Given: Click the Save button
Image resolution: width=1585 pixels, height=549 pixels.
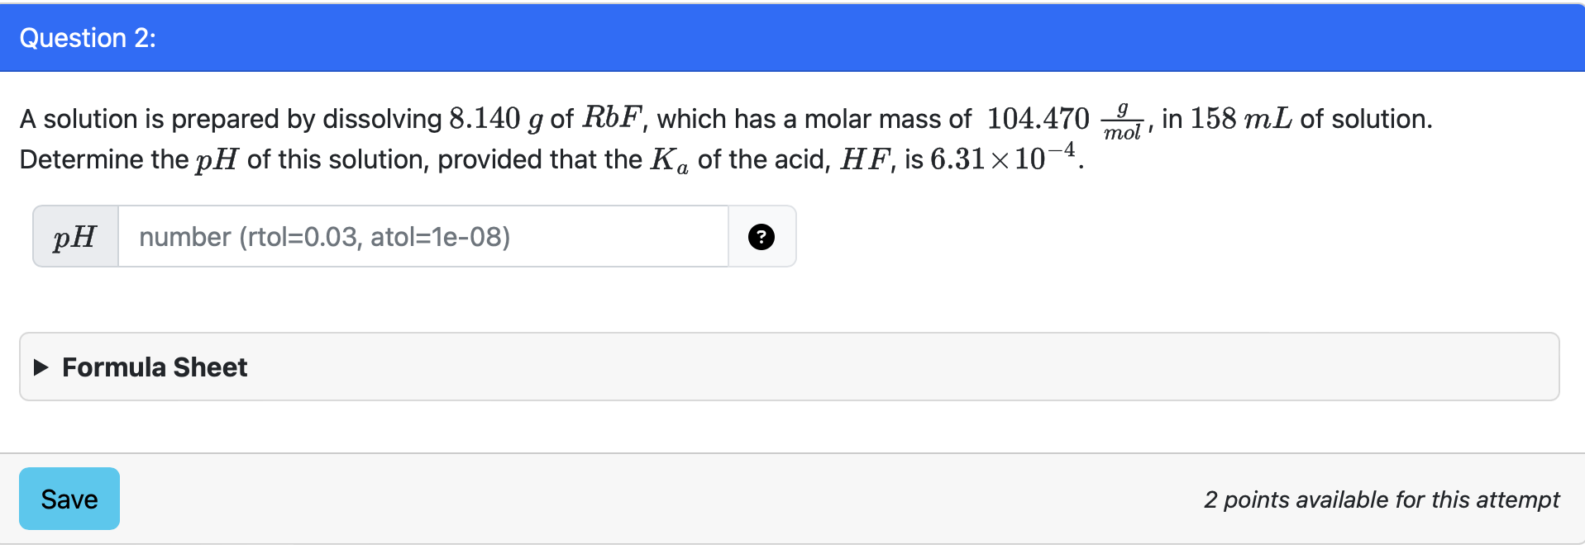Looking at the screenshot, I should click(x=69, y=499).
